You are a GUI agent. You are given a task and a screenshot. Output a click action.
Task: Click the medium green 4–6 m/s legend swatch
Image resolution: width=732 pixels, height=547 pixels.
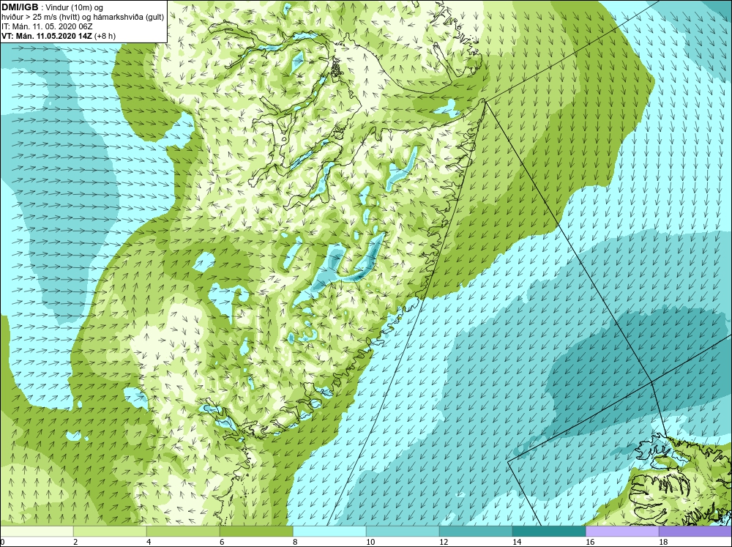point(183,531)
